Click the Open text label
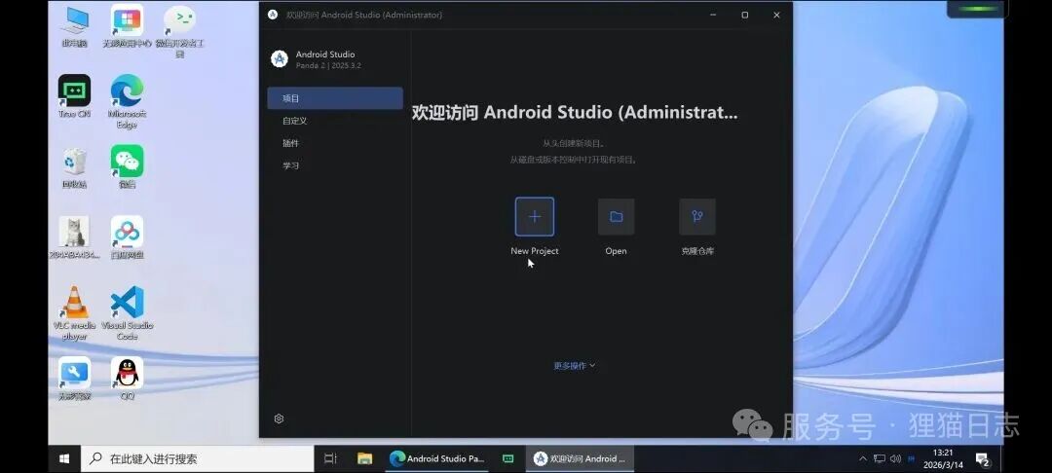This screenshot has height=473, width=1052. (616, 251)
